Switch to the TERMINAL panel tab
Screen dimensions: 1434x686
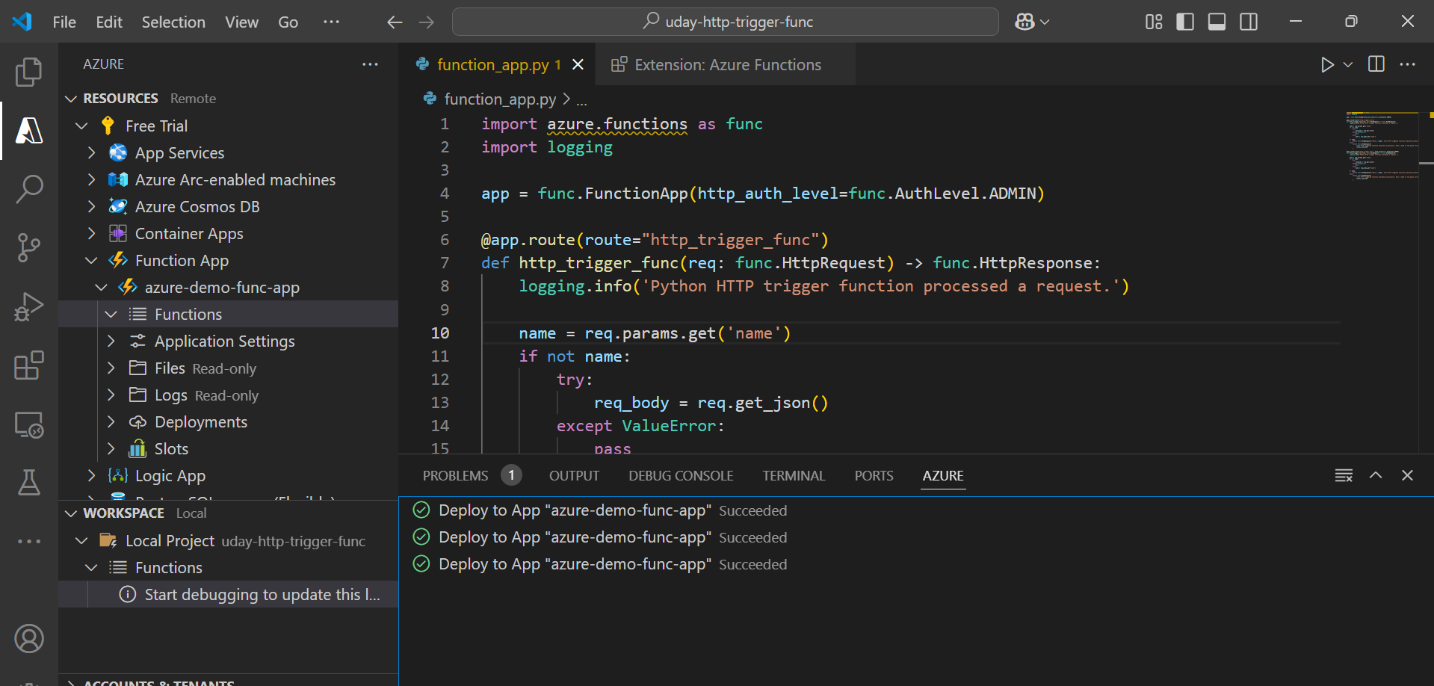(794, 476)
